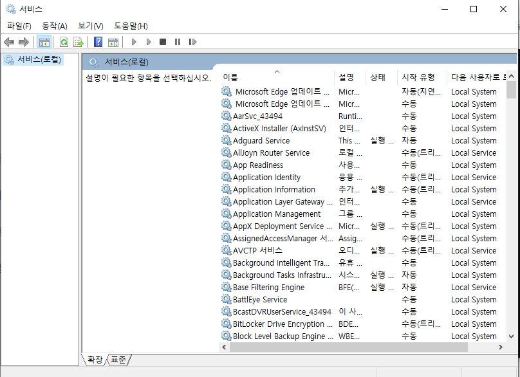Screen dimensions: 520x377
Task: Switch to the 표준 tab
Action: pyautogui.click(x=118, y=360)
